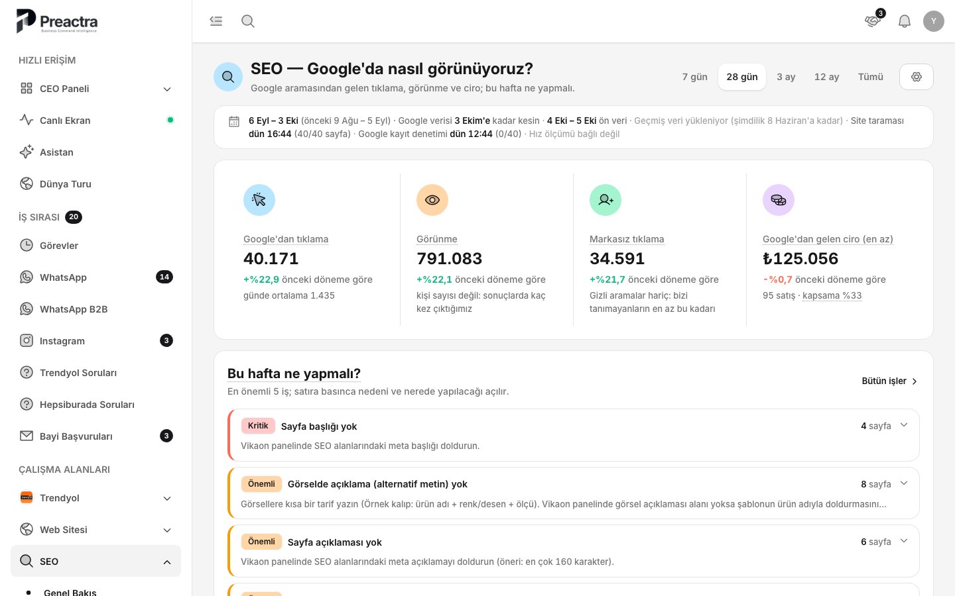Click Önemli badge on Görselde açıklama row
This screenshot has width=955, height=596.
point(261,484)
